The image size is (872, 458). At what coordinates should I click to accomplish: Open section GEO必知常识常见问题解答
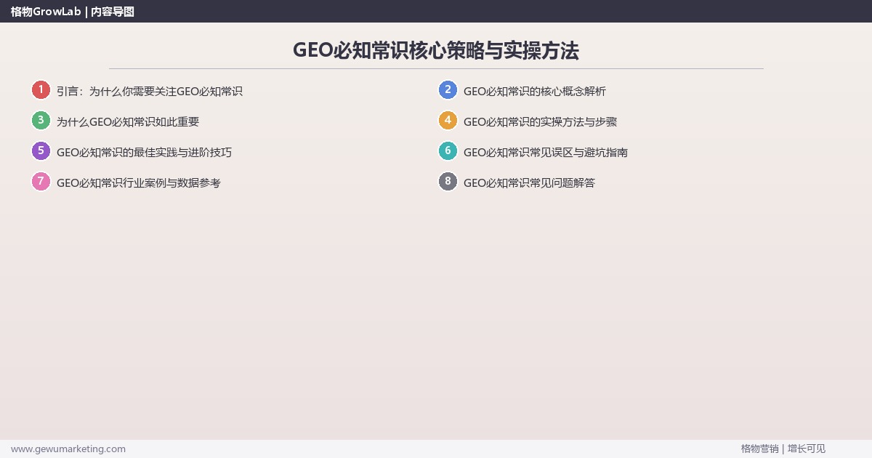[x=529, y=183]
